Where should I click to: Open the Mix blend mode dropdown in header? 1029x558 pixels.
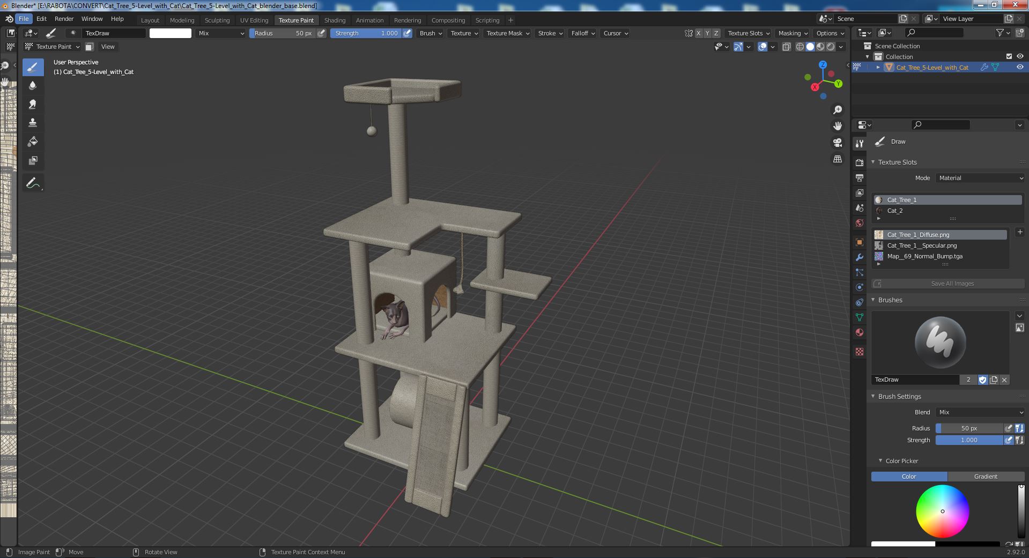tap(220, 33)
